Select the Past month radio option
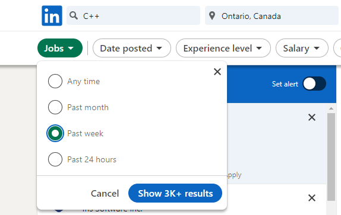This screenshot has width=341, height=215. click(x=55, y=107)
